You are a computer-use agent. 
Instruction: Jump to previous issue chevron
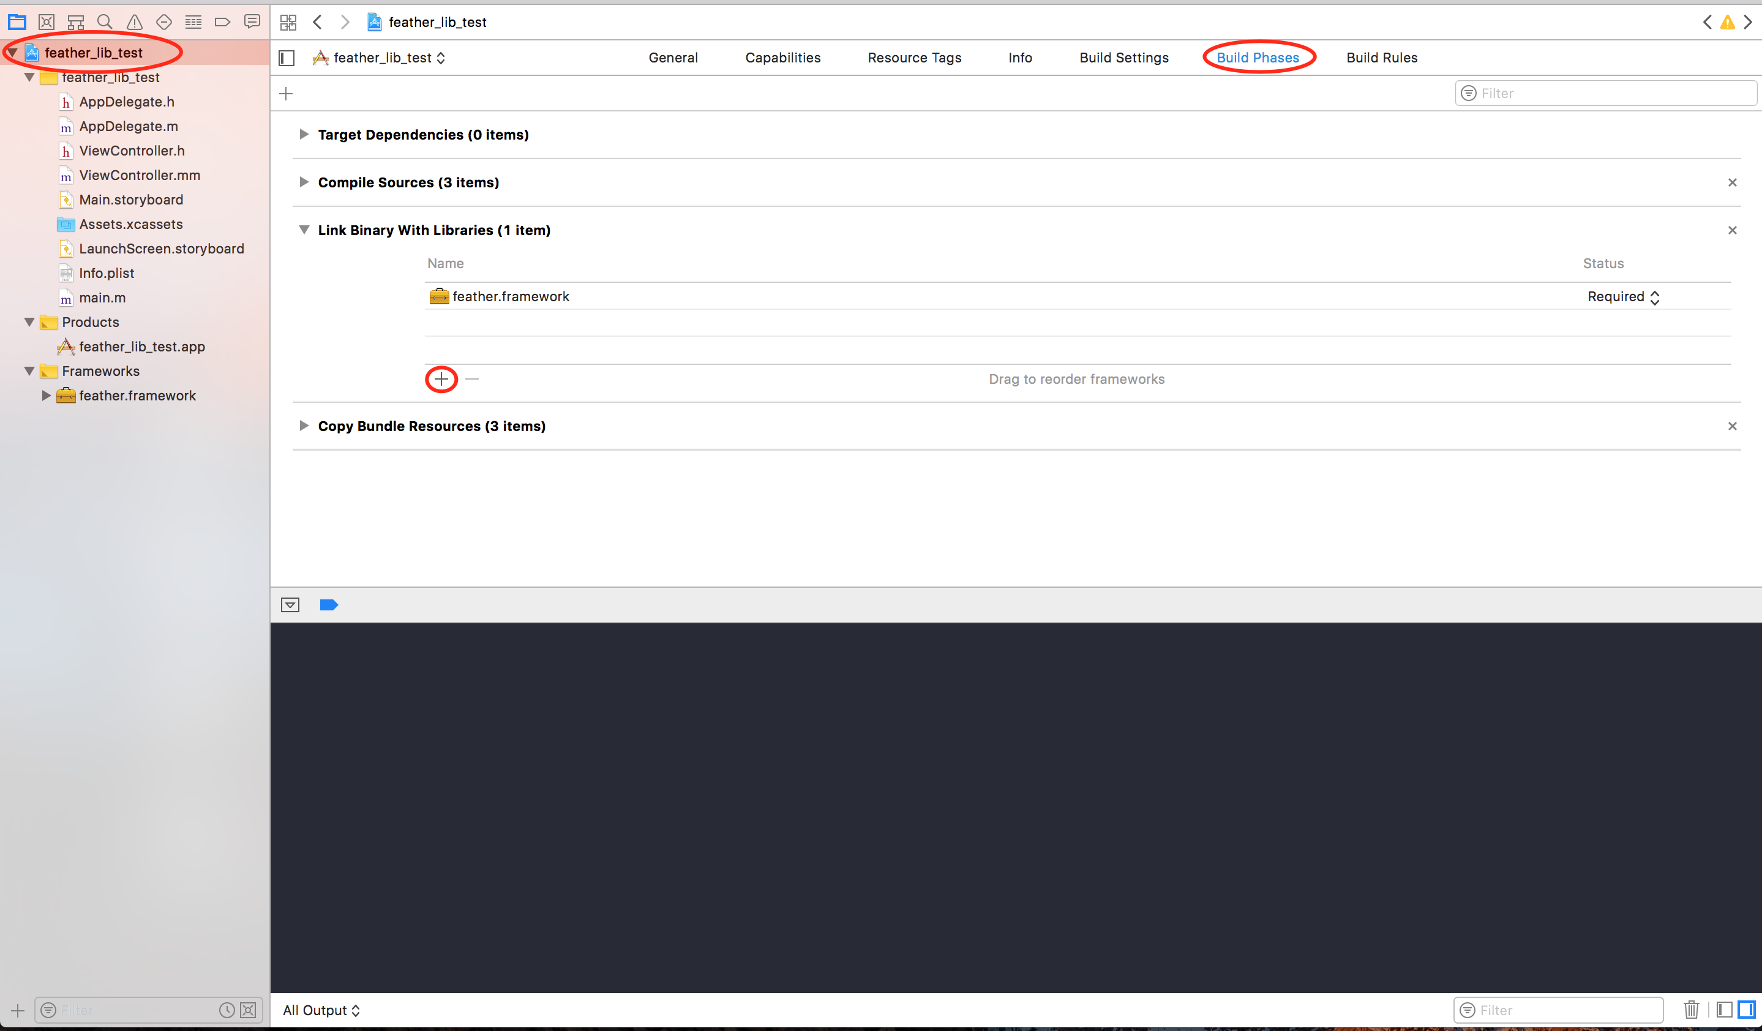(x=1707, y=21)
